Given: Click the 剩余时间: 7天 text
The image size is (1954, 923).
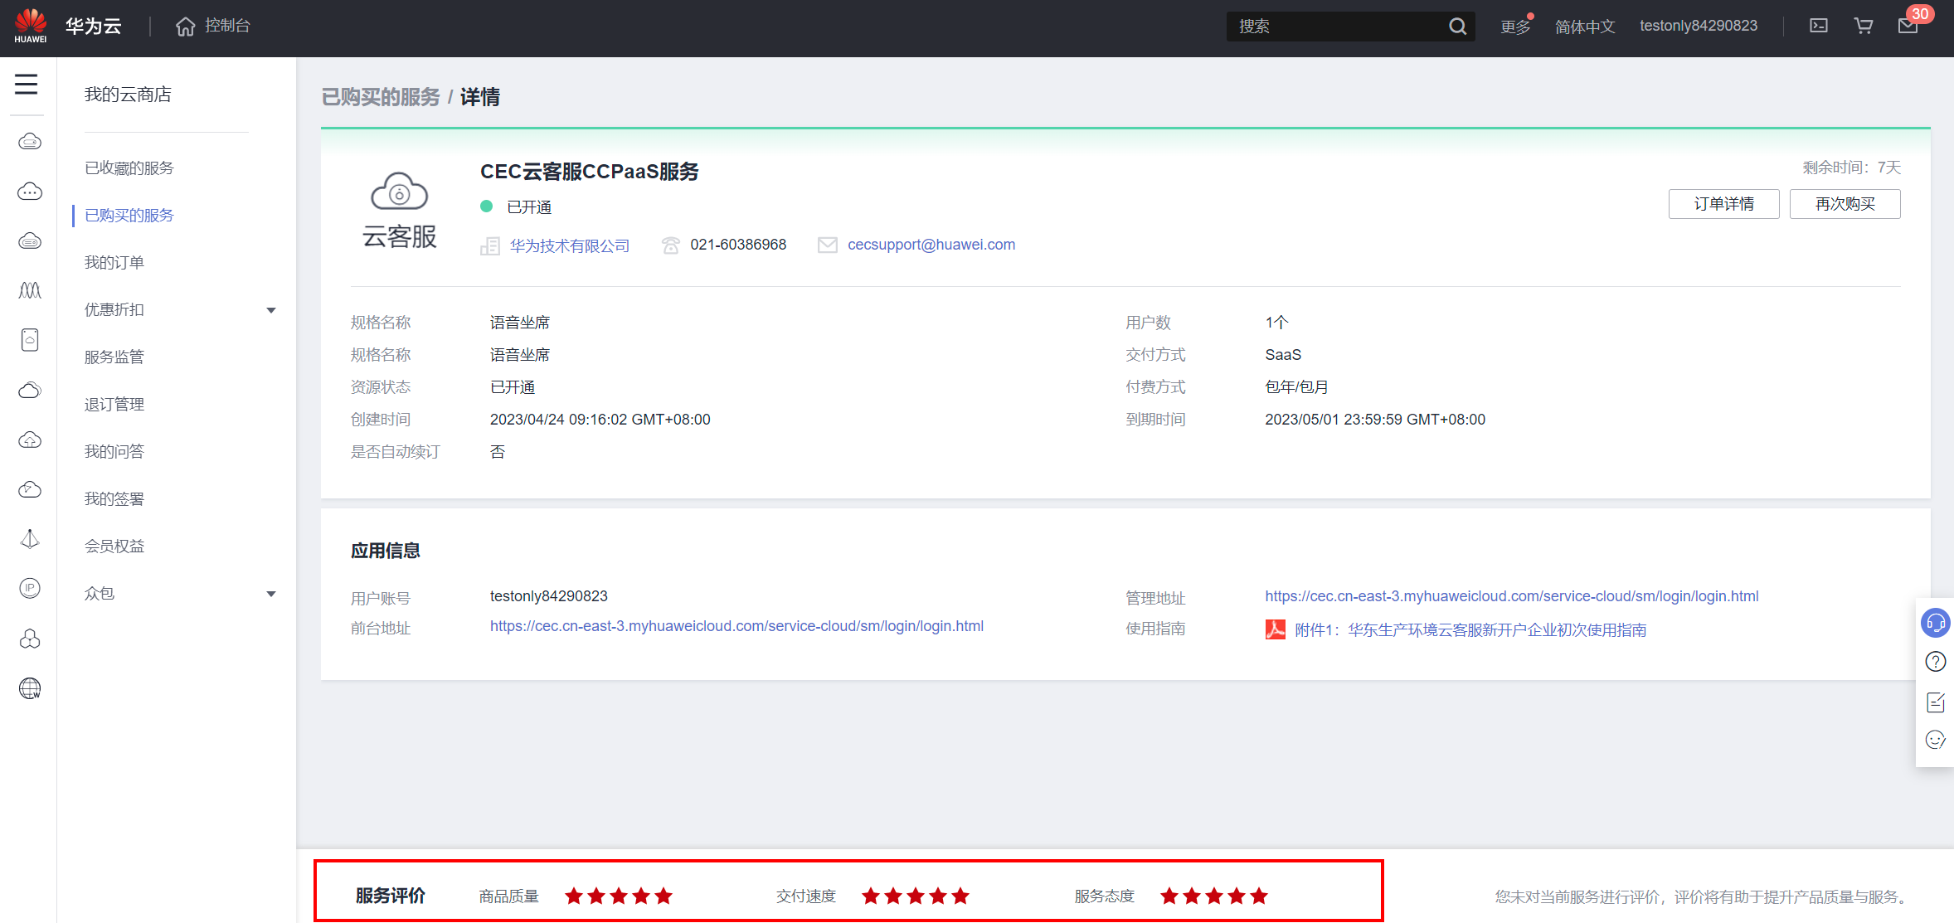Looking at the screenshot, I should pyautogui.click(x=1851, y=168).
